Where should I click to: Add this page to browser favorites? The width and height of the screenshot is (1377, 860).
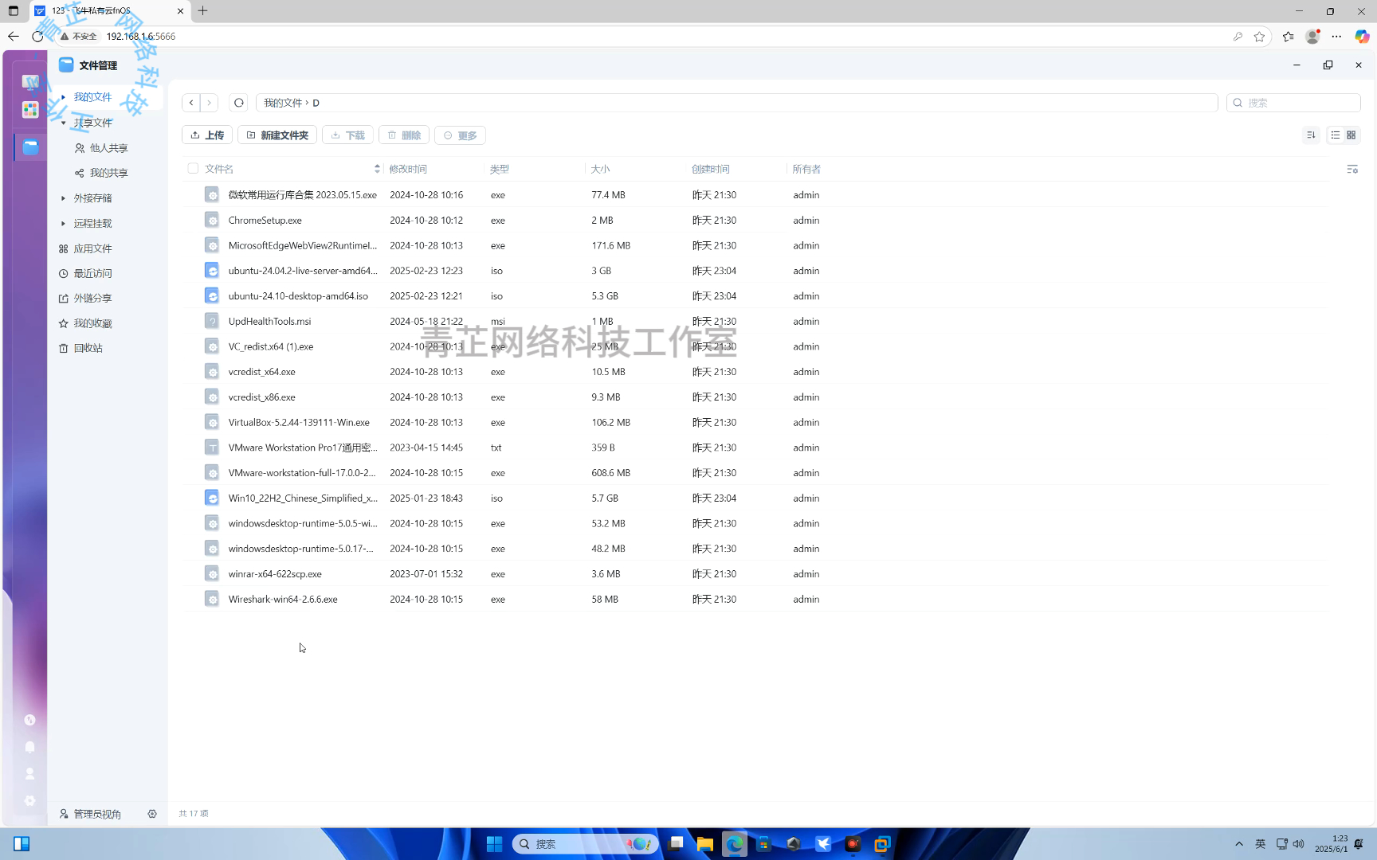[1259, 37]
